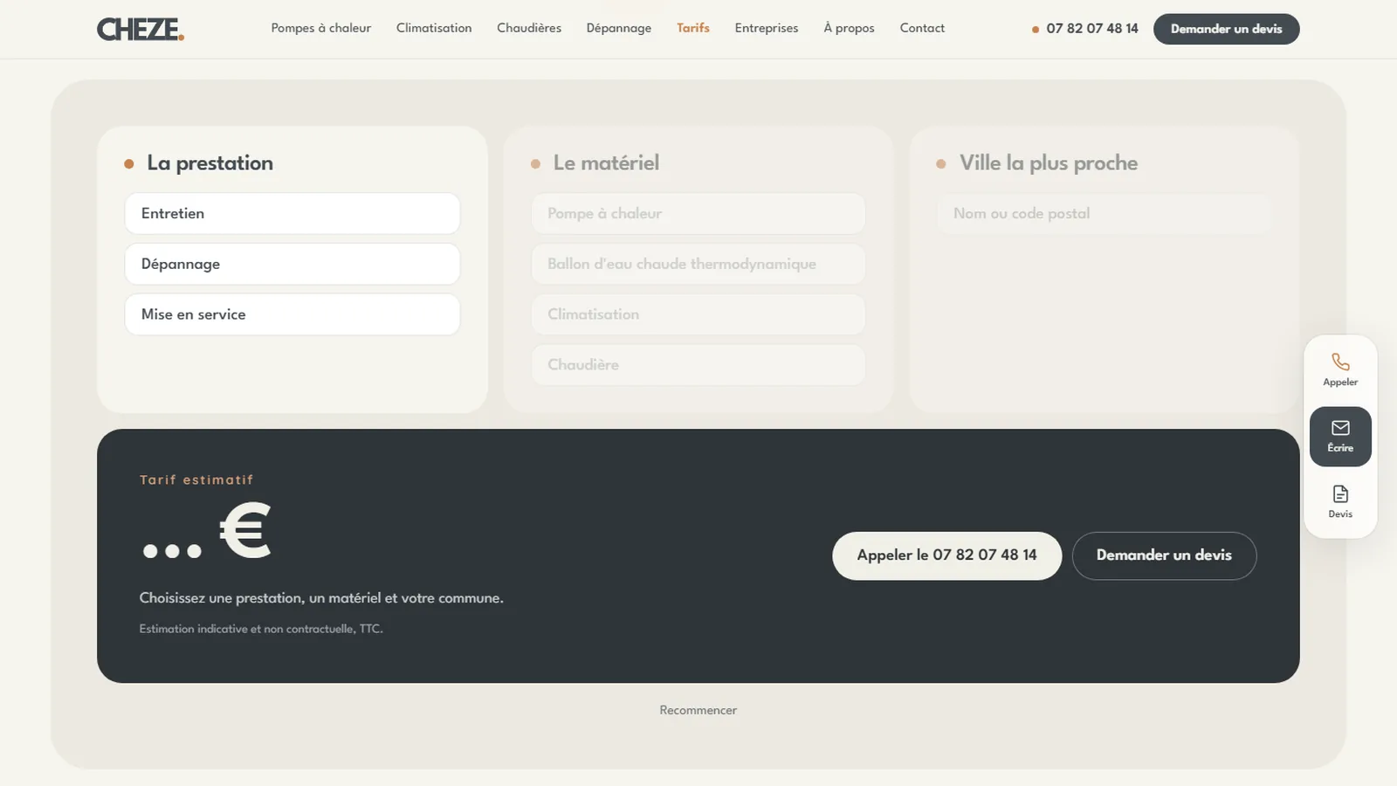Choose the Dépannage prestation option
Image resolution: width=1397 pixels, height=786 pixels.
coord(292,264)
